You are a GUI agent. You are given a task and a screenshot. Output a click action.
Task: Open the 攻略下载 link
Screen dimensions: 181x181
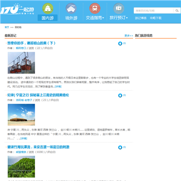pyautogui.click(x=156, y=18)
